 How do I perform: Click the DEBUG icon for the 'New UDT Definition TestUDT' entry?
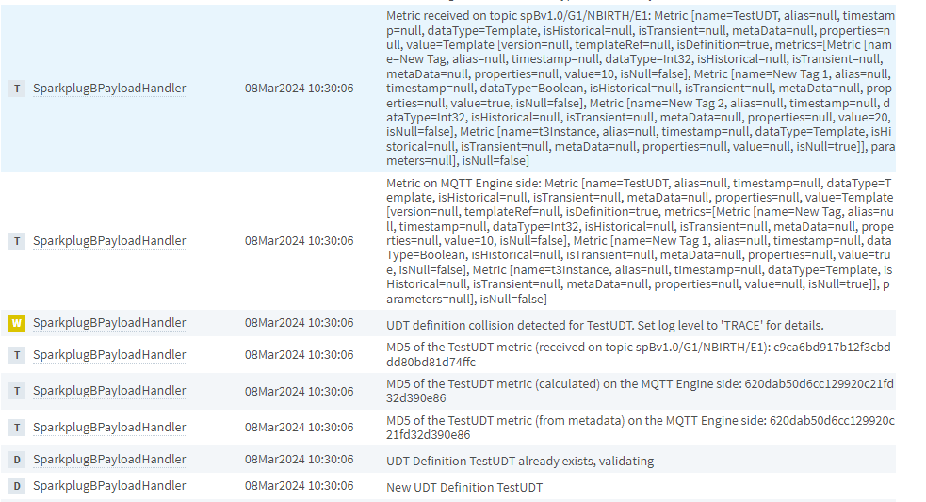[17, 486]
